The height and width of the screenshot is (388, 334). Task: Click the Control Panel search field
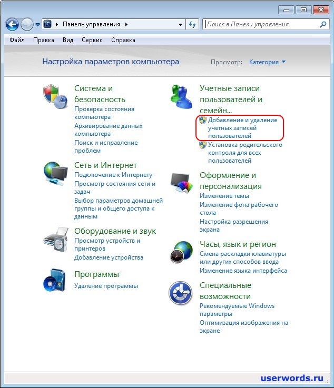[261, 24]
